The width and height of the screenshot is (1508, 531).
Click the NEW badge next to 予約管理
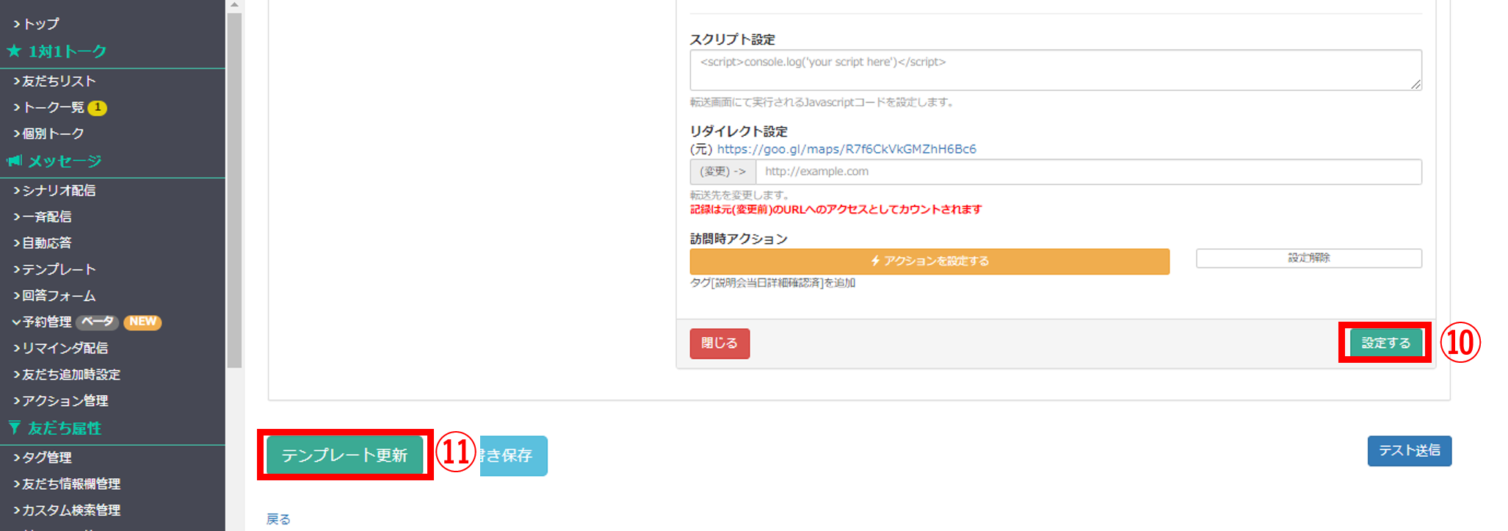[142, 322]
